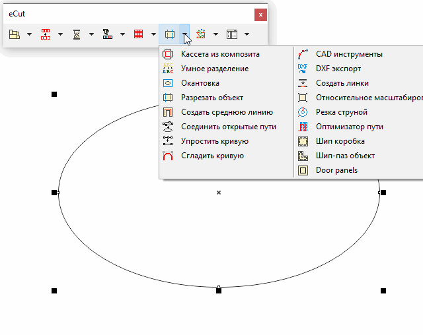This screenshot has width=423, height=335.
Task: Click the Шип коробка icon
Action: (x=303, y=141)
